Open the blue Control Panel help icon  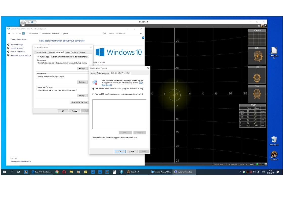[143, 38]
